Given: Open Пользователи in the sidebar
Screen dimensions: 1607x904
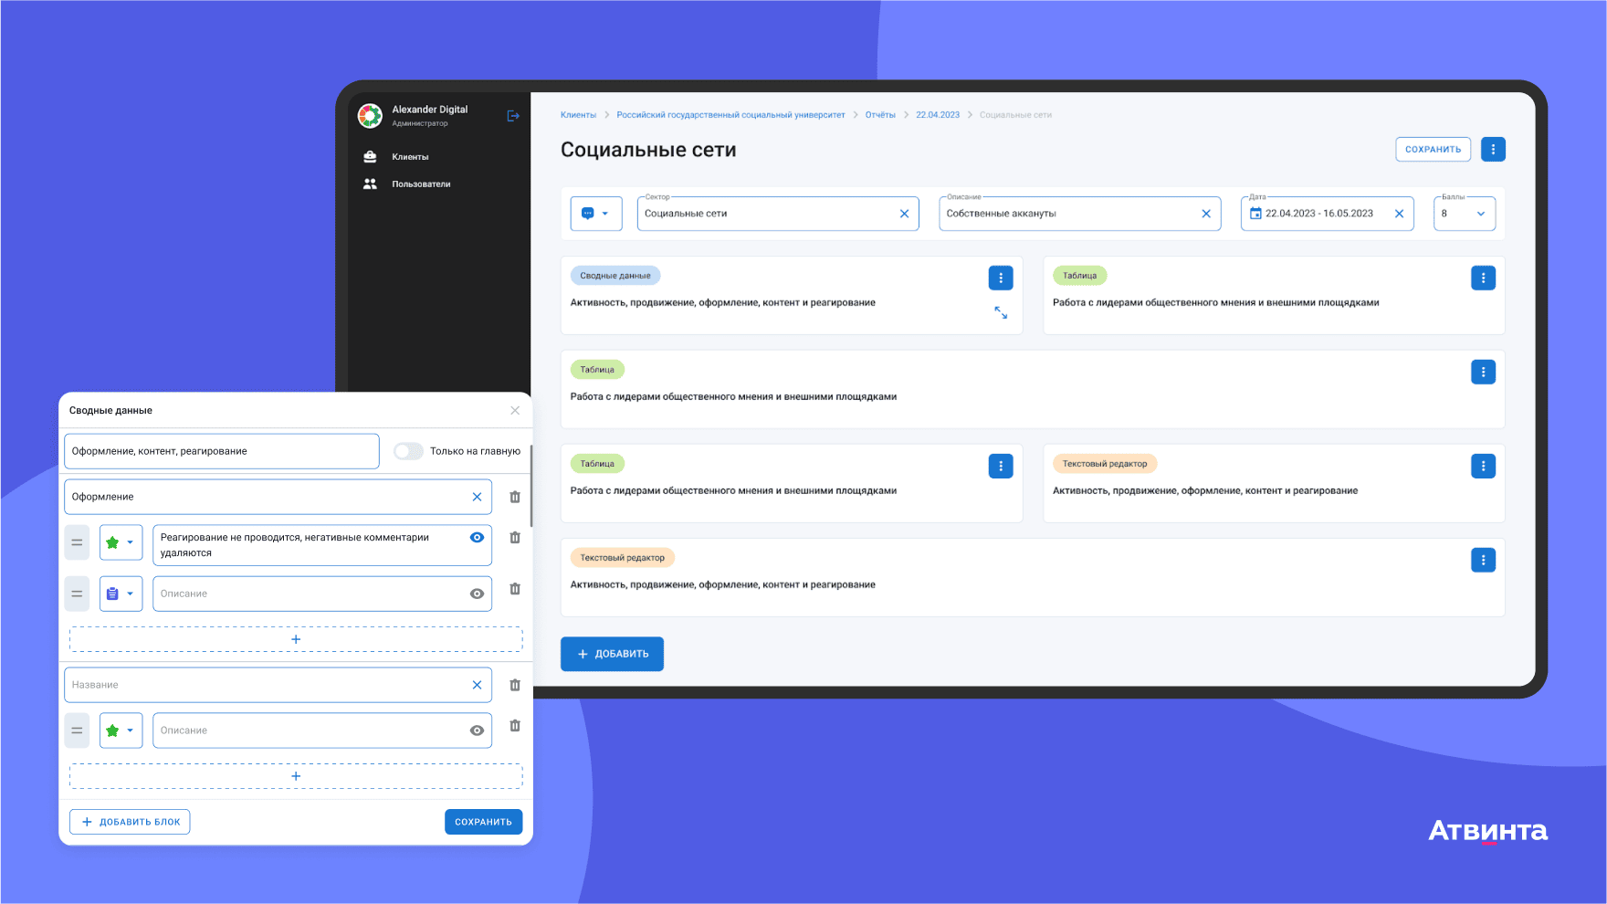Looking at the screenshot, I should click(421, 184).
